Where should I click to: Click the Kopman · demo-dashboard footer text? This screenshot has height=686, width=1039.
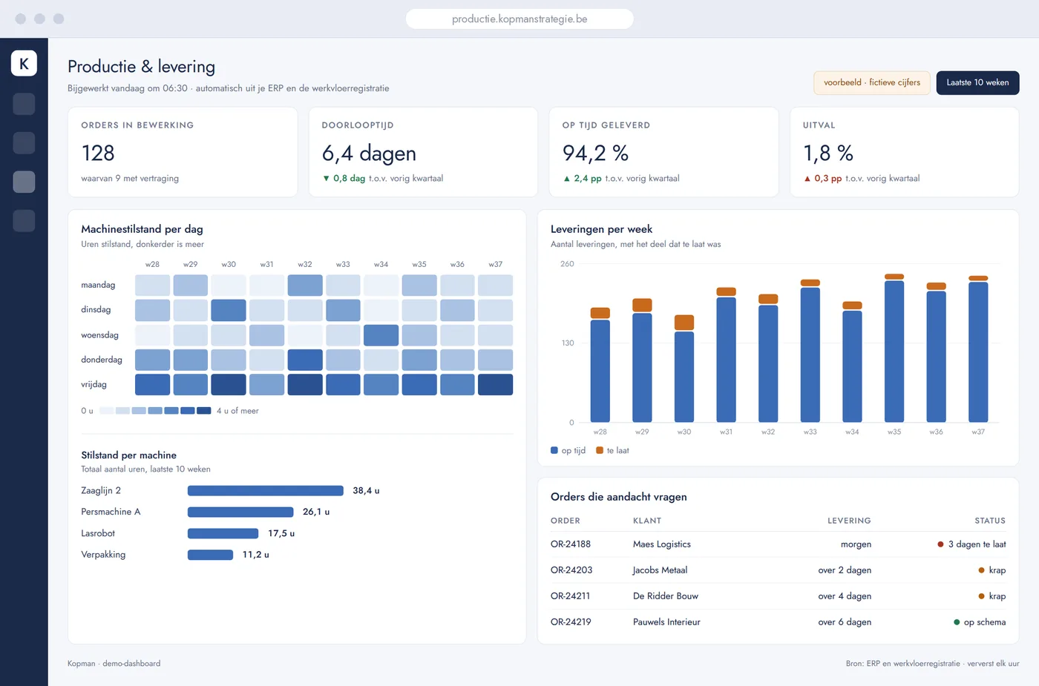[114, 664]
